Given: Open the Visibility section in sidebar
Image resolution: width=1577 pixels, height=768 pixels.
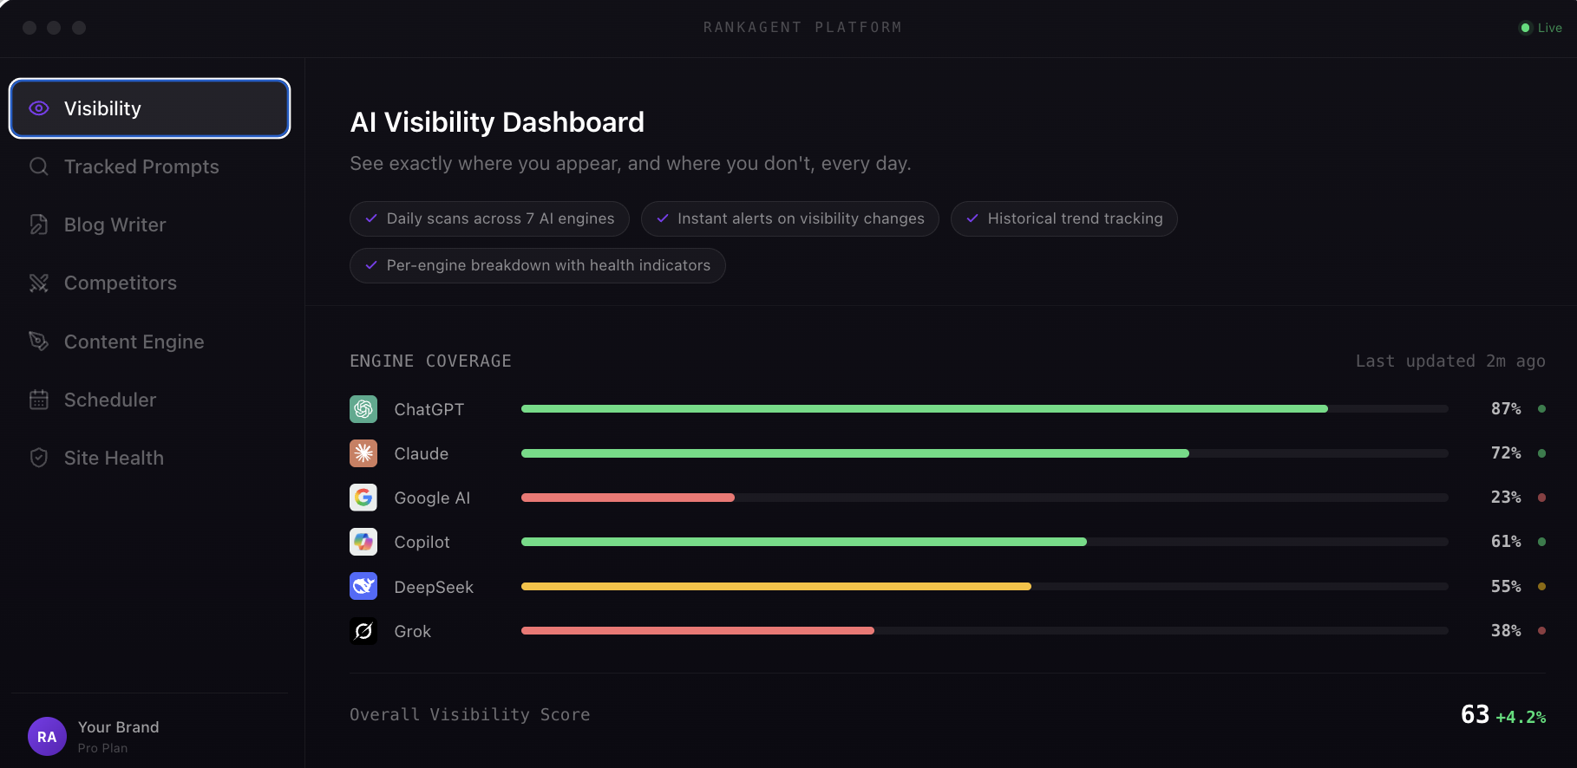Looking at the screenshot, I should (149, 108).
